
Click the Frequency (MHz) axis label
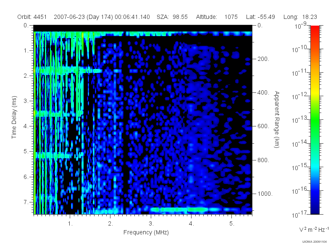[x=146, y=233]
